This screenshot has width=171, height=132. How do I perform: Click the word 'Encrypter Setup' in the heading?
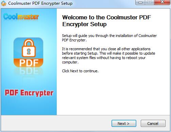(84, 24)
